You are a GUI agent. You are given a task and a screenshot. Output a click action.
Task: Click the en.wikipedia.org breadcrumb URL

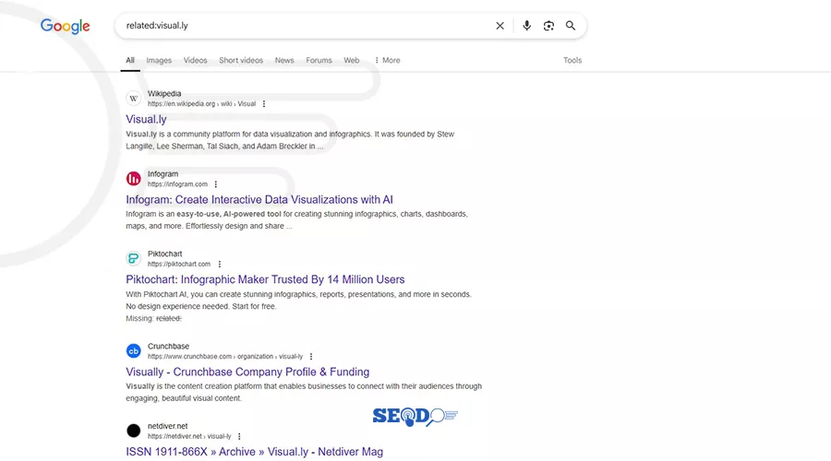[x=201, y=104]
